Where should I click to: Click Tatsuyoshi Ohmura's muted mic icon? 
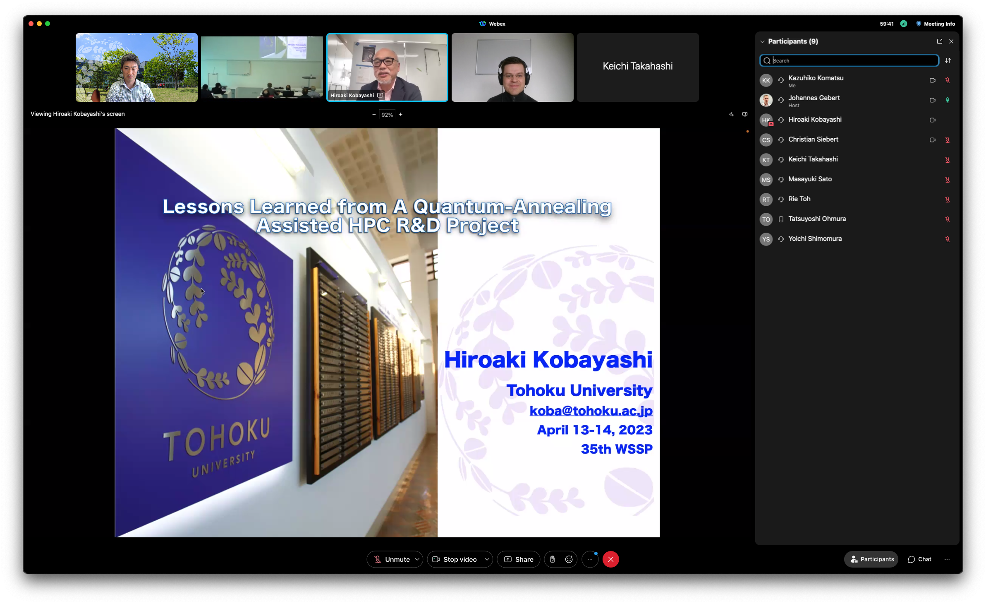click(948, 219)
